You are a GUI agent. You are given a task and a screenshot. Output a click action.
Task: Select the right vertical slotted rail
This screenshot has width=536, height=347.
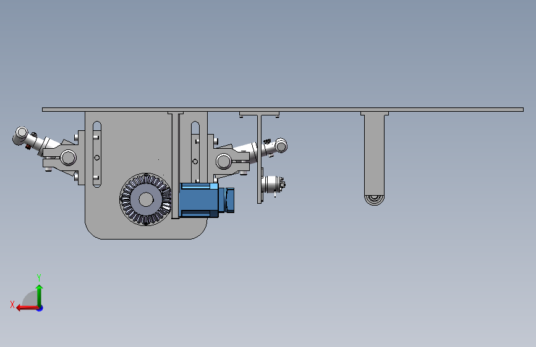(195, 152)
